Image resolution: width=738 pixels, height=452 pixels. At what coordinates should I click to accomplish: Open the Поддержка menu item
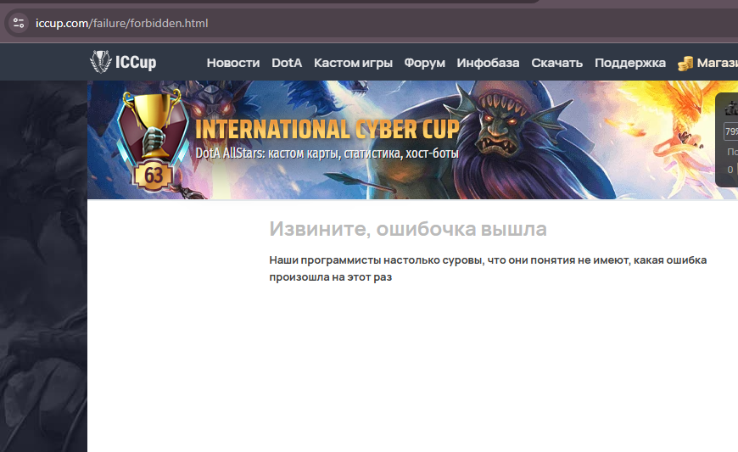click(x=630, y=63)
